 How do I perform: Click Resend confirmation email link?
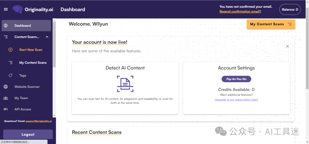[x=240, y=11]
